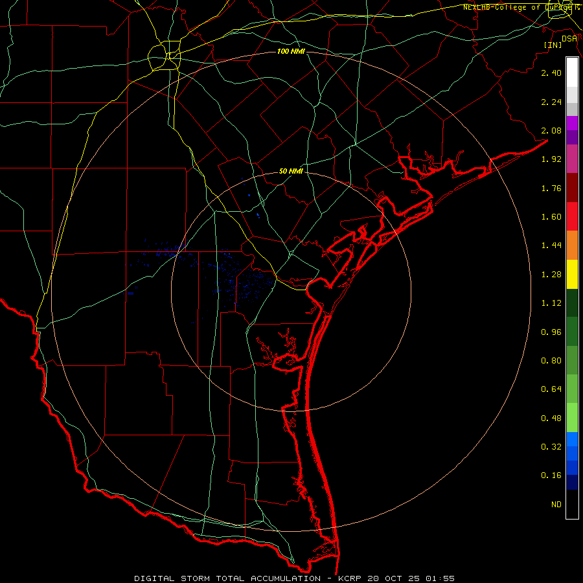Click the '1.12' legend value

(x=551, y=303)
